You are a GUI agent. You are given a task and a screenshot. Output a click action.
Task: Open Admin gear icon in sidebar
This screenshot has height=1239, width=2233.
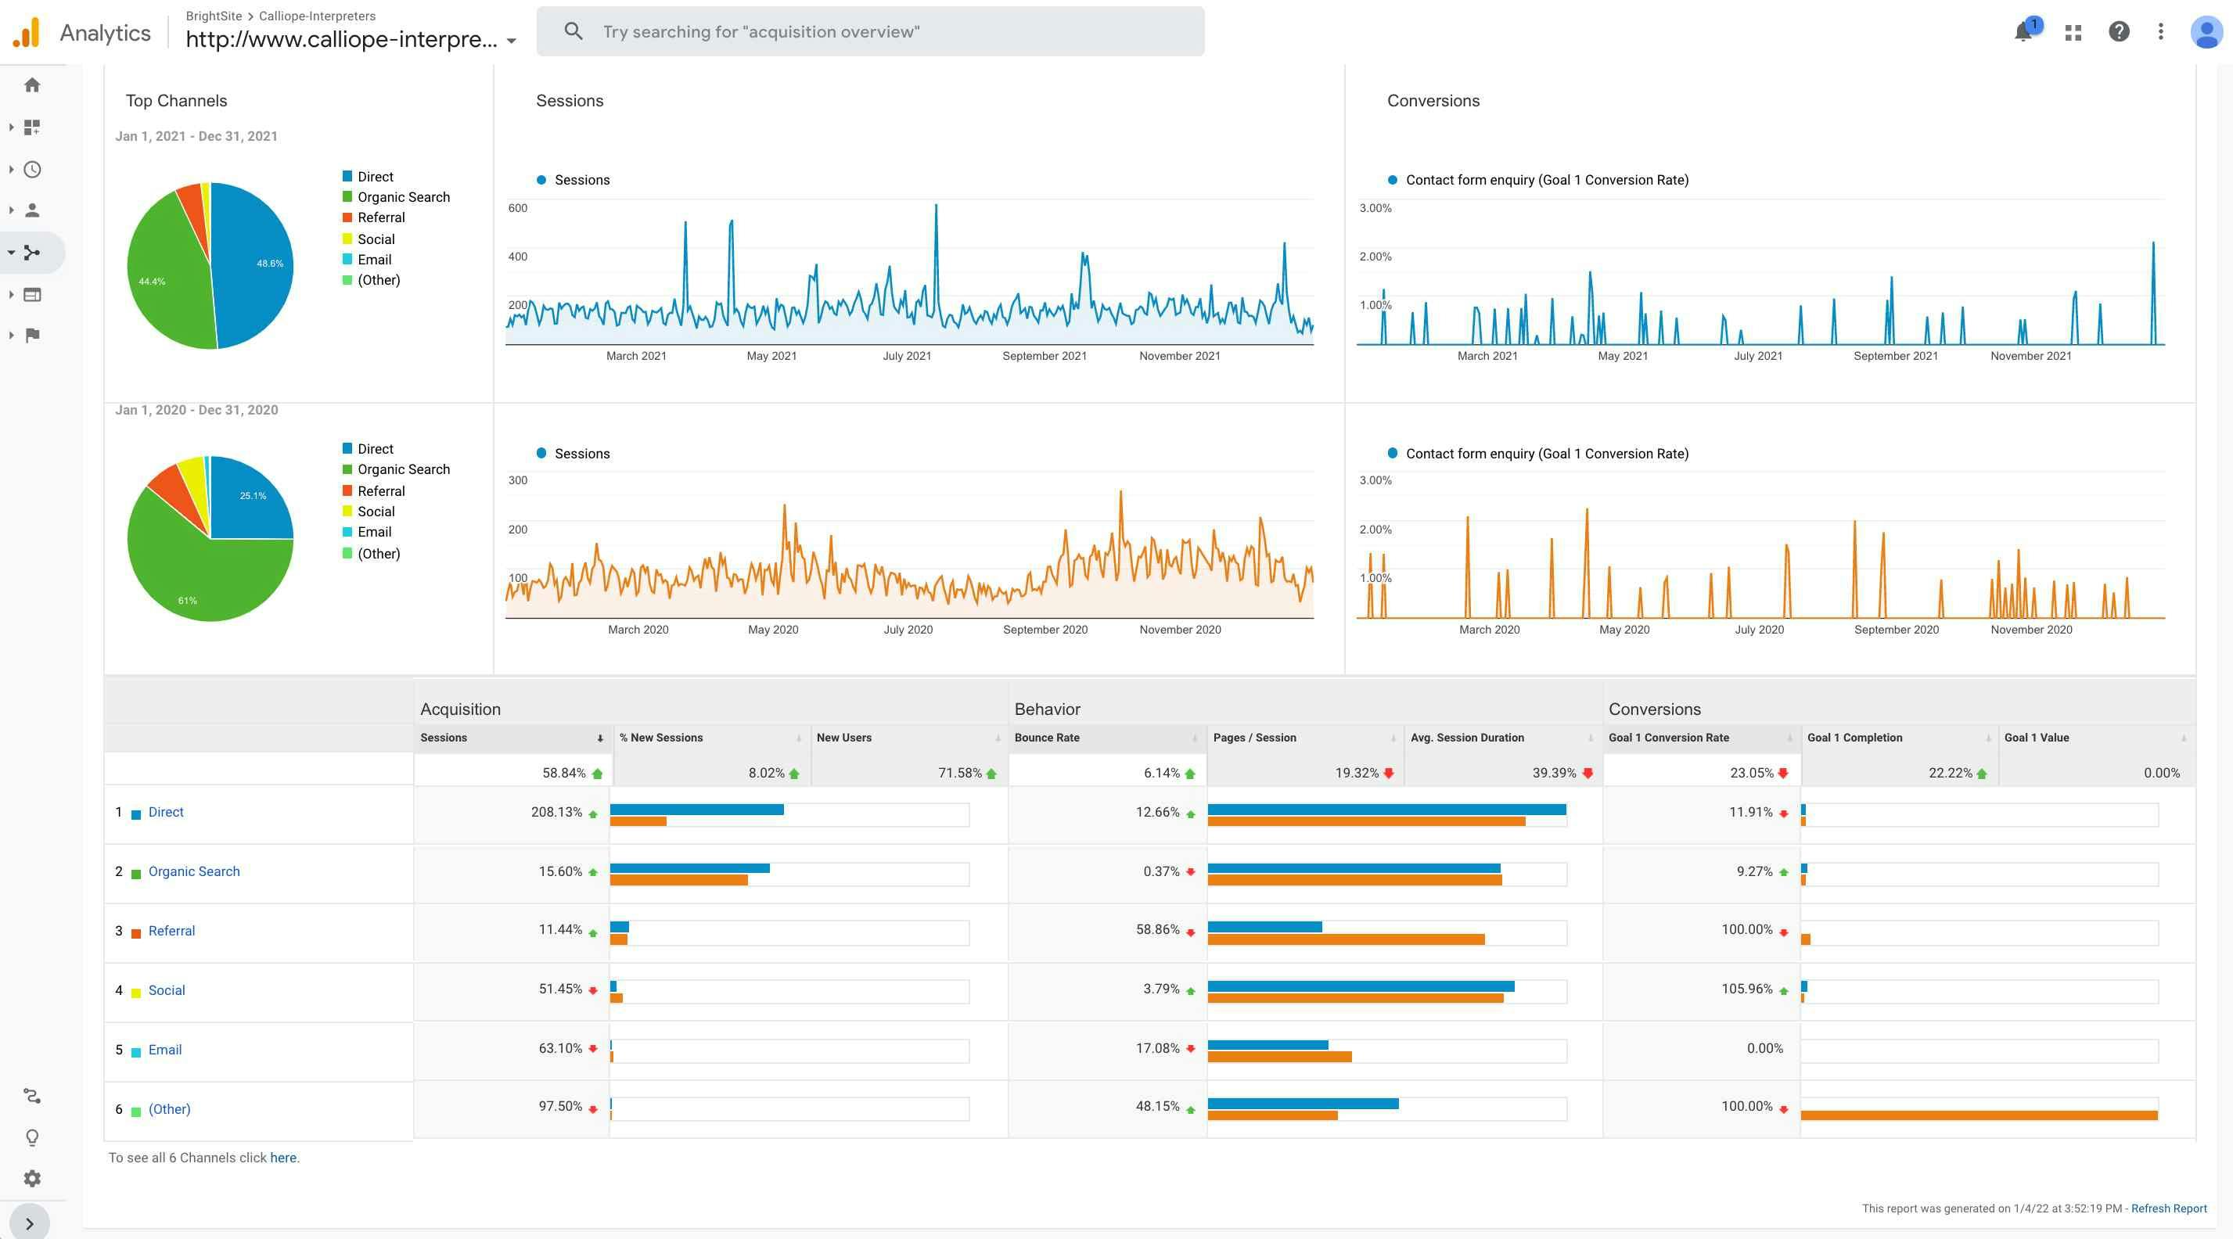[32, 1178]
